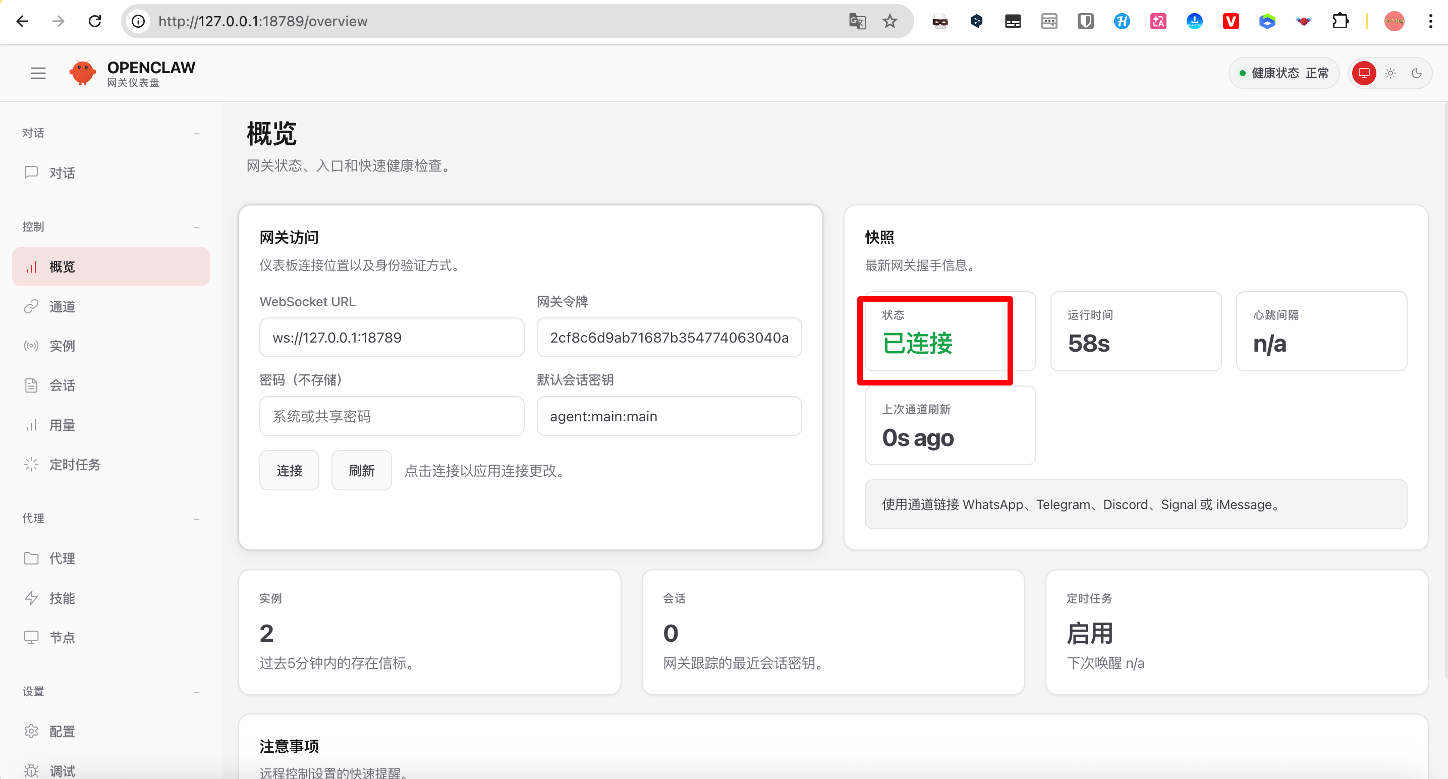Select 用量 usage menu item

[x=62, y=425]
